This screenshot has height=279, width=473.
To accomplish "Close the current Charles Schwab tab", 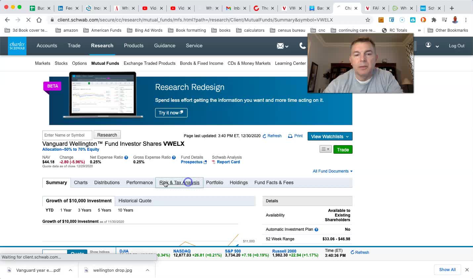I will click(356, 8).
